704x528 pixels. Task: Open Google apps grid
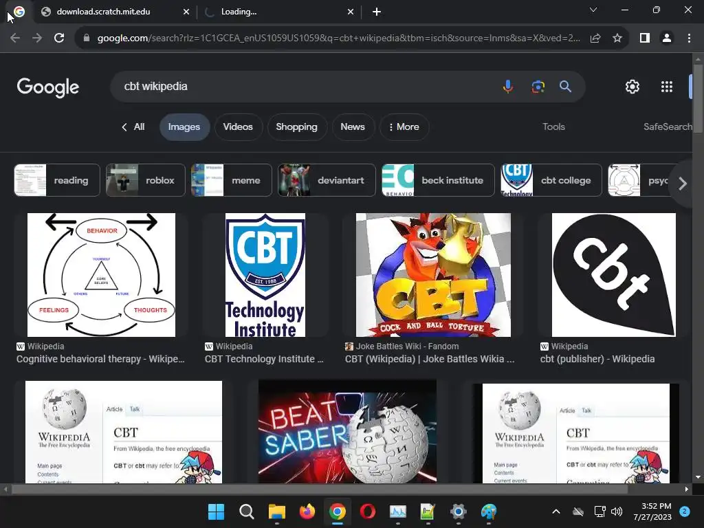(667, 87)
